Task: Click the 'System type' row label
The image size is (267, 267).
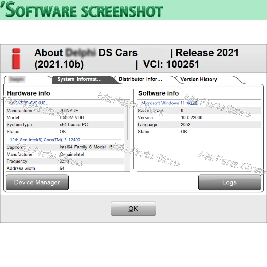Action: pyautogui.click(x=19, y=125)
